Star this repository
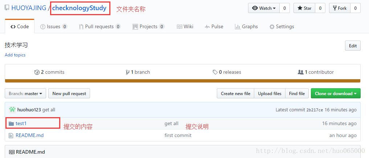The image size is (369, 158). tap(304, 8)
